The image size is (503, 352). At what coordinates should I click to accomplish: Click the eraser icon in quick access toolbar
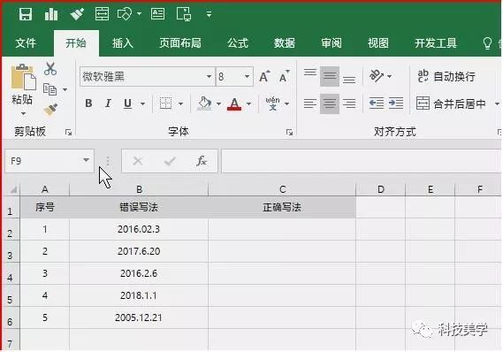[77, 14]
